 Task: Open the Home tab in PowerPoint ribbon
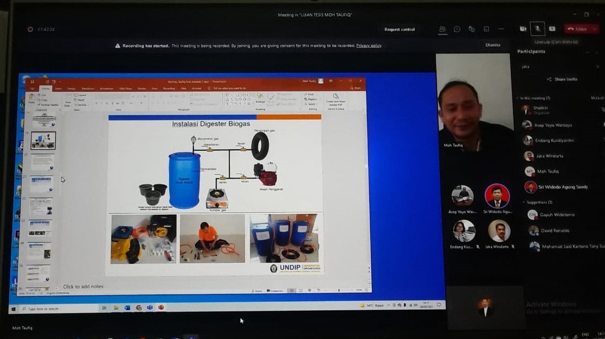click(x=45, y=88)
